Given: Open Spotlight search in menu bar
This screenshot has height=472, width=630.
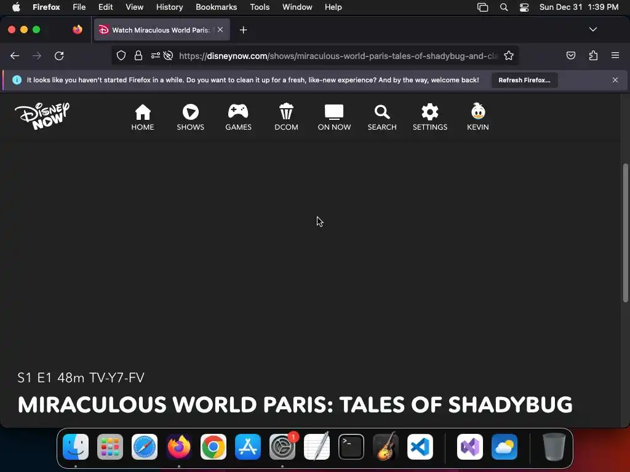Looking at the screenshot, I should point(503,7).
